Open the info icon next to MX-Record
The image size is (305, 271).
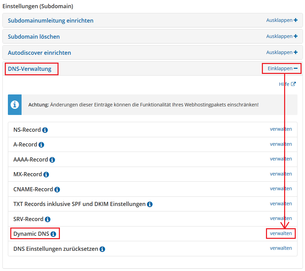click(x=46, y=175)
